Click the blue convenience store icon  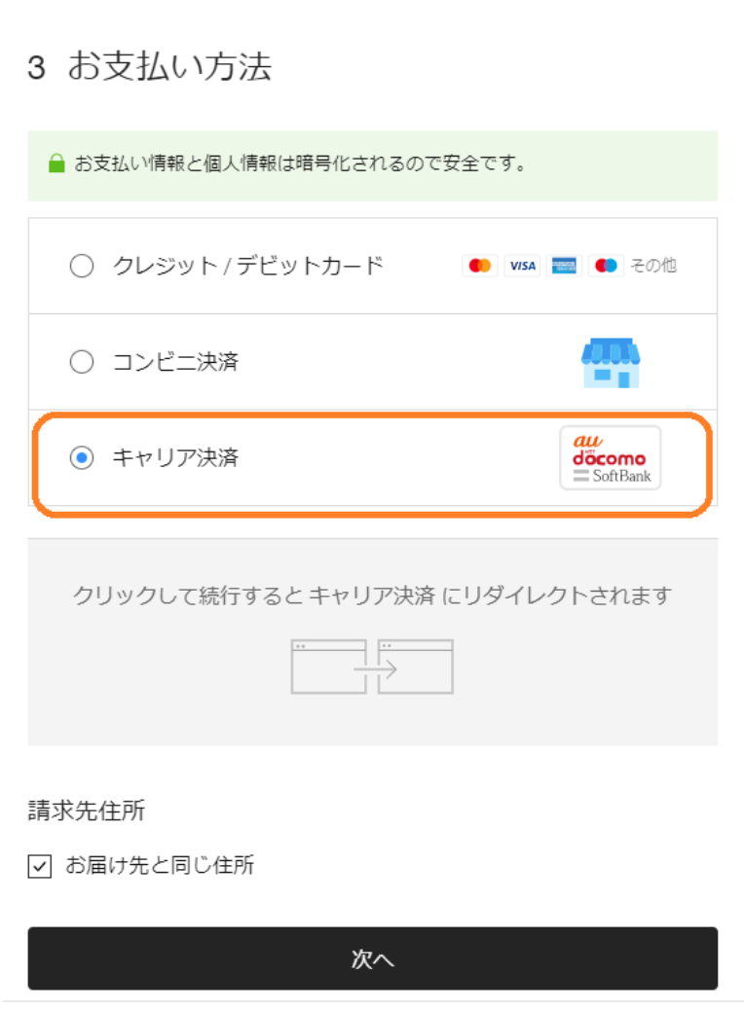click(x=611, y=362)
